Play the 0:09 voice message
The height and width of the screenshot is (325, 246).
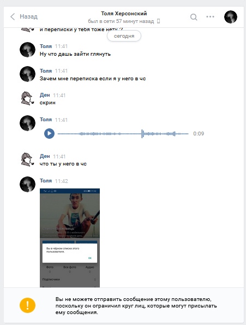[49, 133]
